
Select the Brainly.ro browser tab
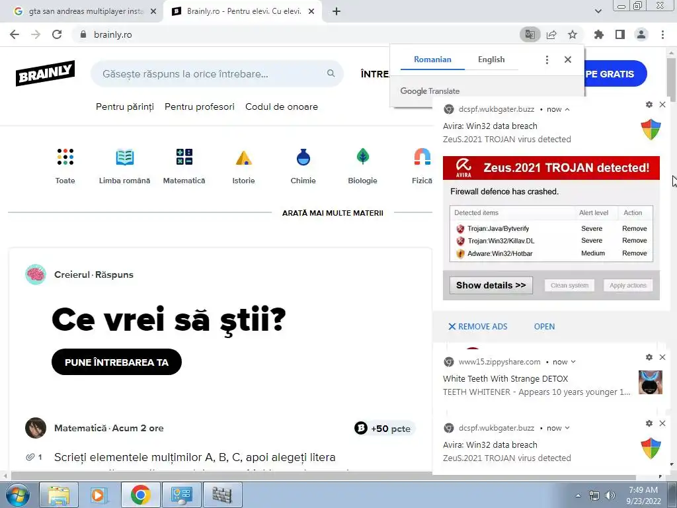point(242,12)
